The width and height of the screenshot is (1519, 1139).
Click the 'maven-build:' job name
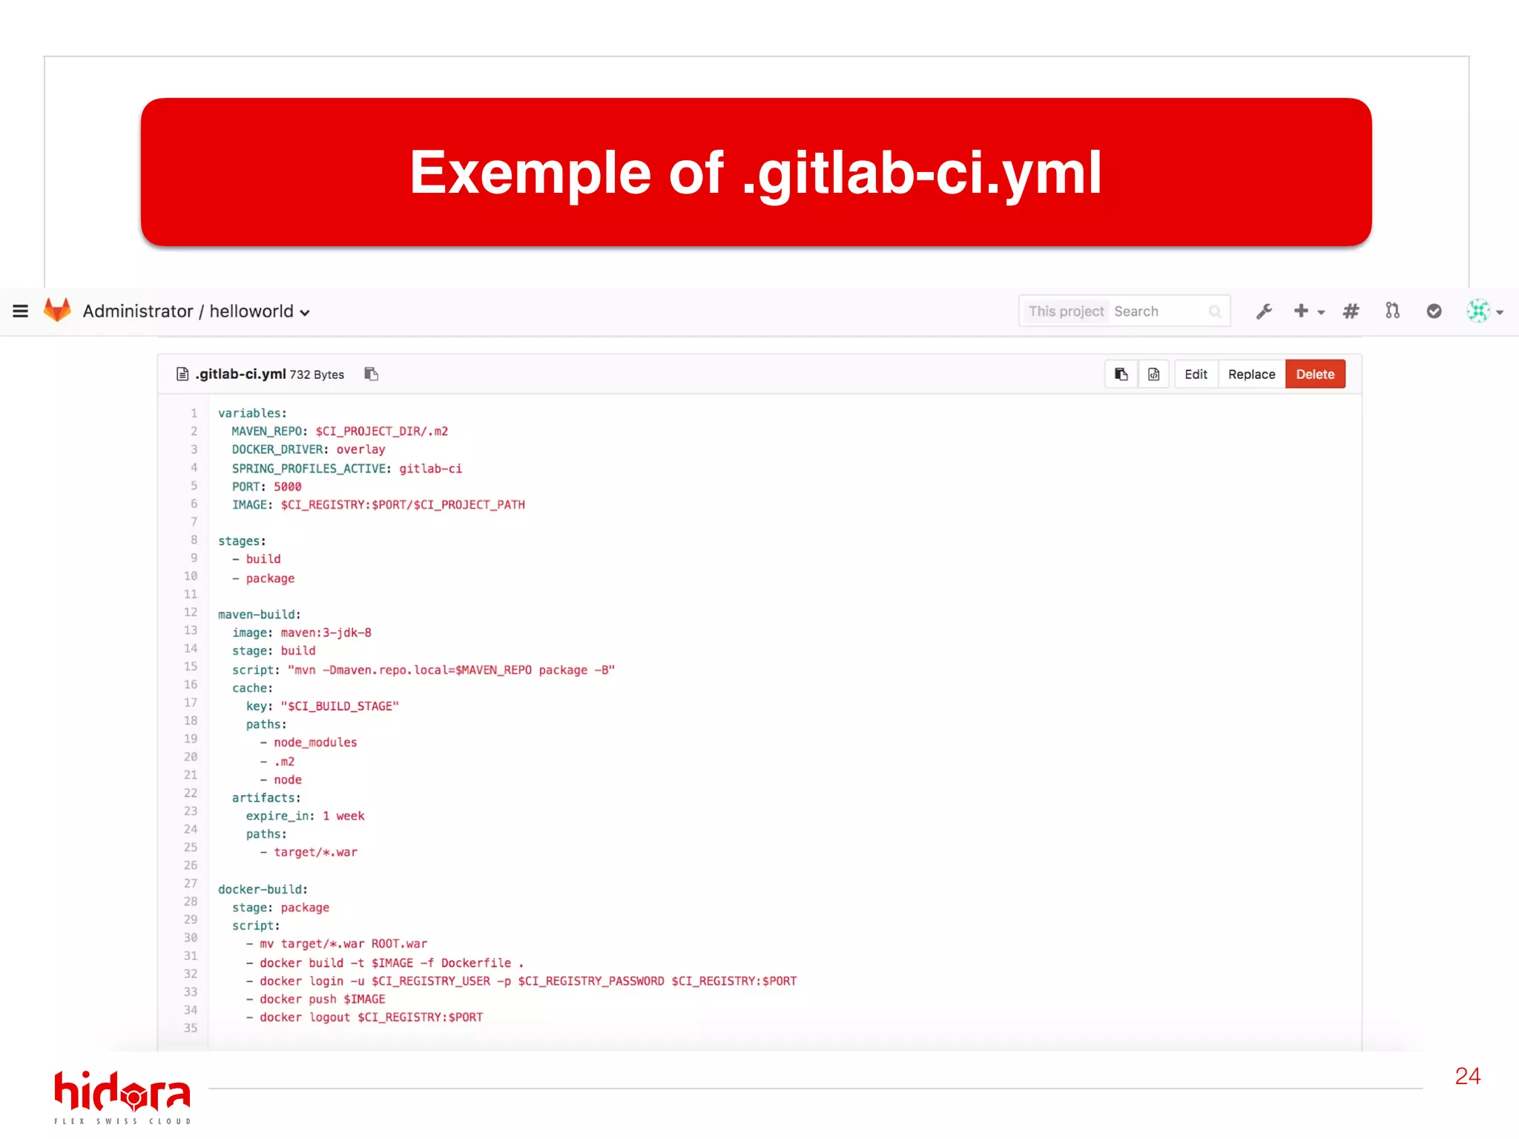(x=260, y=615)
